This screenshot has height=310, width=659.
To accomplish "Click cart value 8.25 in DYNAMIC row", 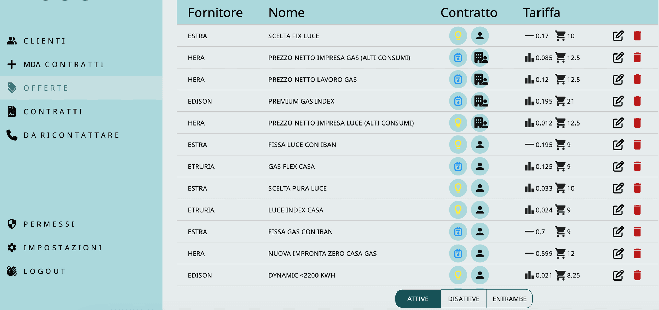I will 574,275.
